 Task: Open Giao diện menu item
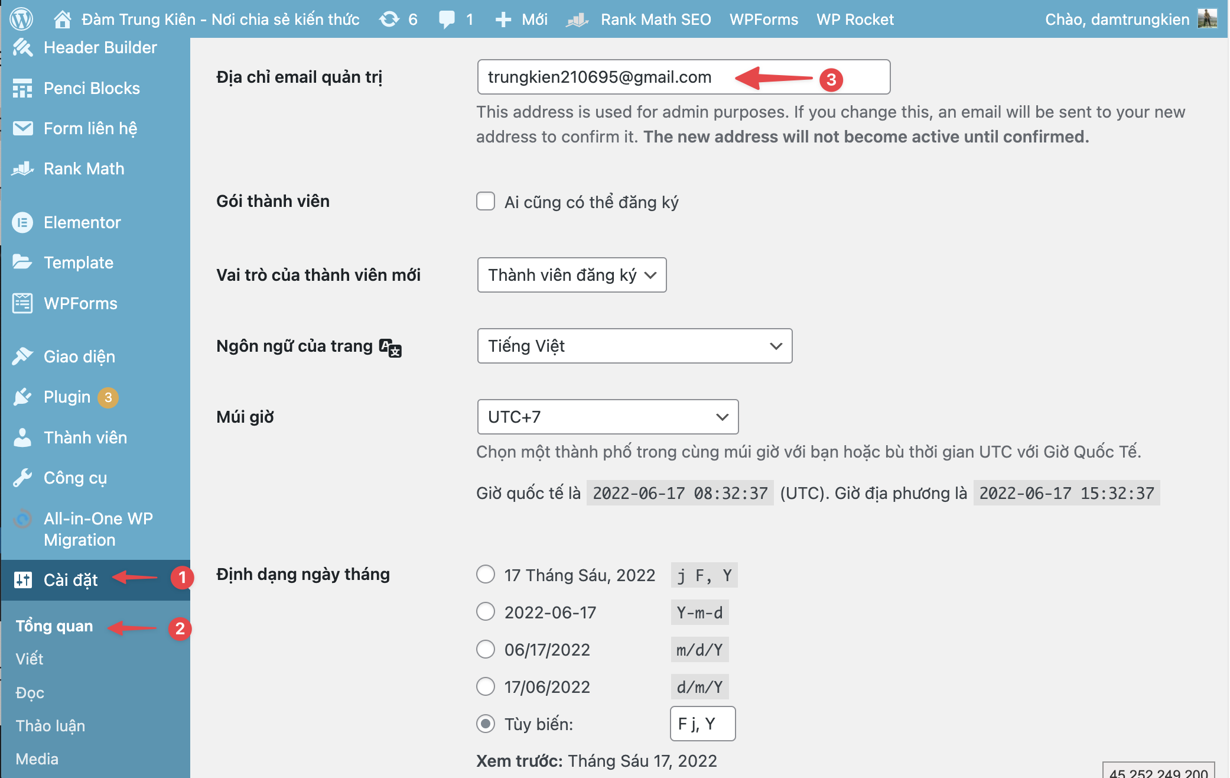point(79,356)
